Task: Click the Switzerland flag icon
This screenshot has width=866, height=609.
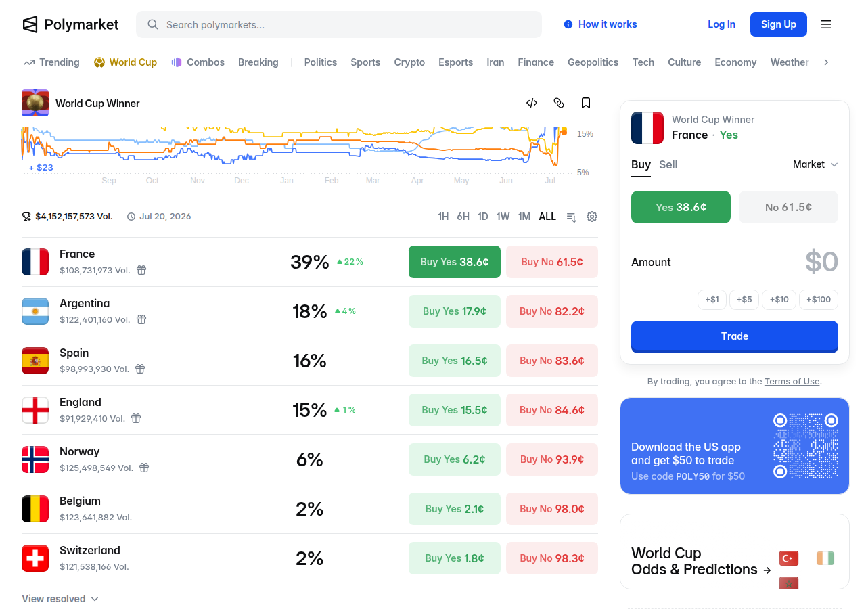Action: (35, 558)
